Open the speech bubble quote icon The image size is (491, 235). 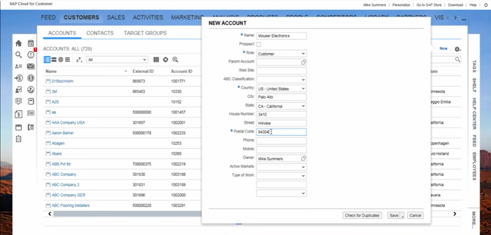pyautogui.click(x=19, y=101)
